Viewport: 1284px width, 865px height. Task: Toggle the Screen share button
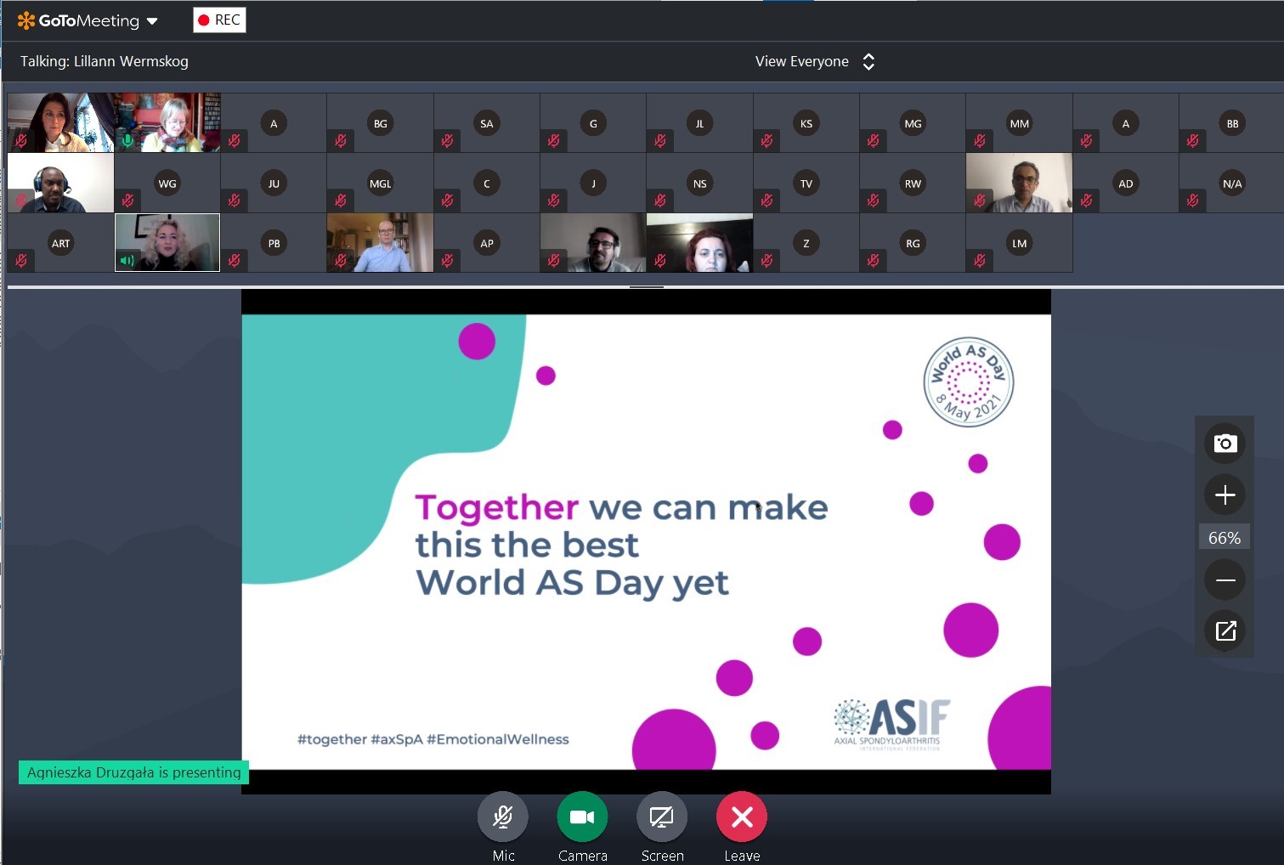(662, 817)
